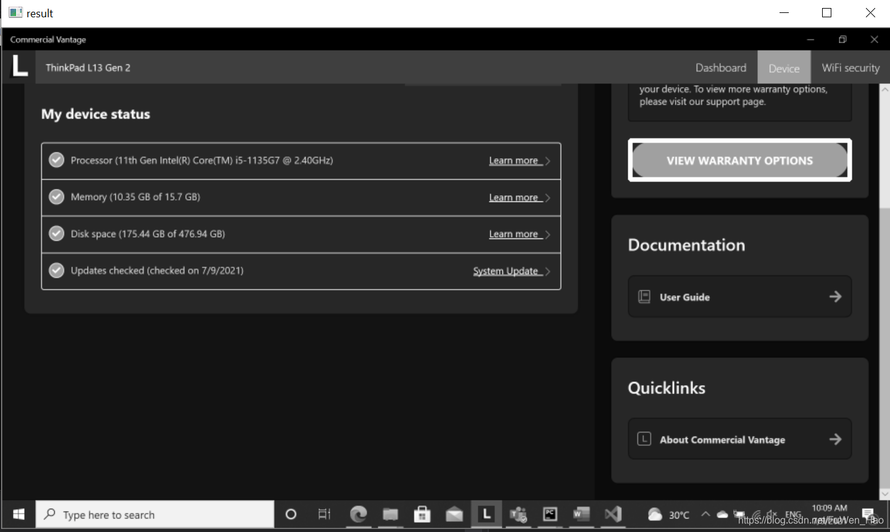The image size is (890, 532).
Task: Open File Explorer from taskbar
Action: tap(390, 514)
